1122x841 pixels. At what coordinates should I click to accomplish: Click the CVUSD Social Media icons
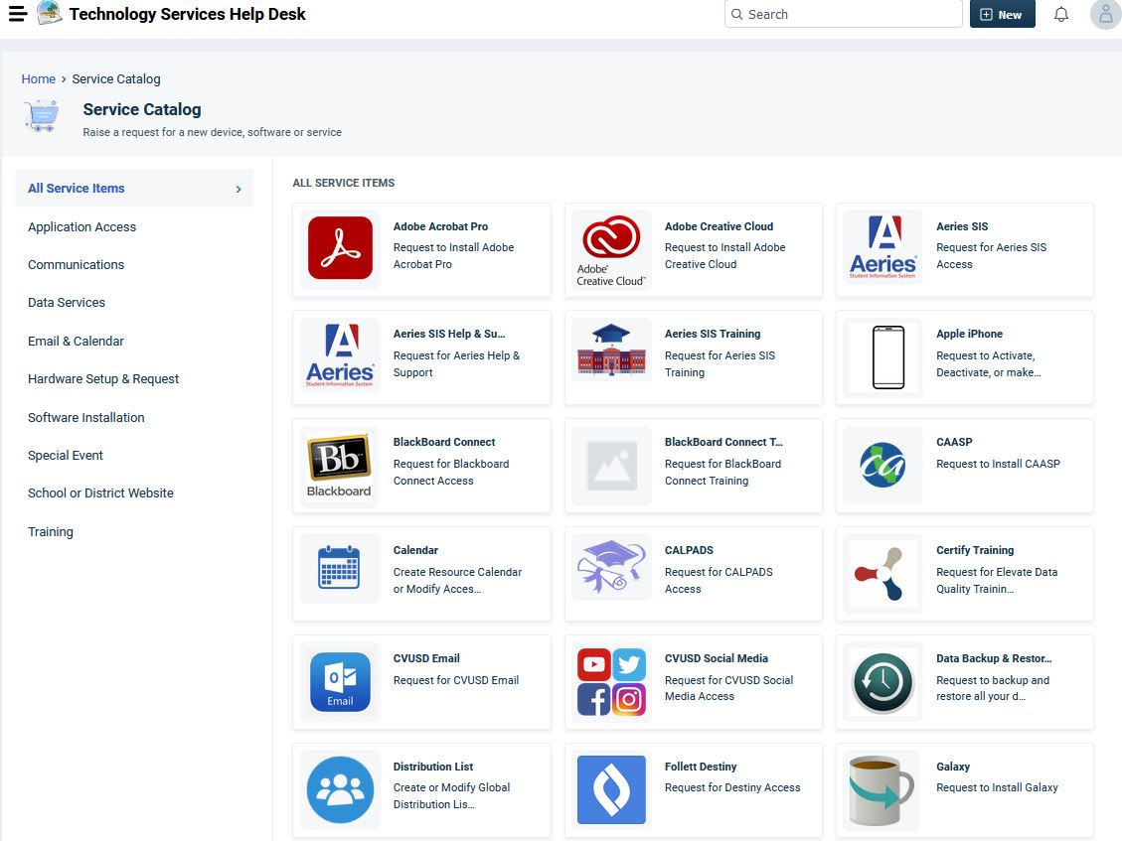611,681
